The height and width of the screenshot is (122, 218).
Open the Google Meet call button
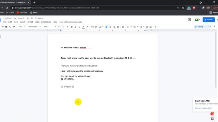[x=198, y=20]
